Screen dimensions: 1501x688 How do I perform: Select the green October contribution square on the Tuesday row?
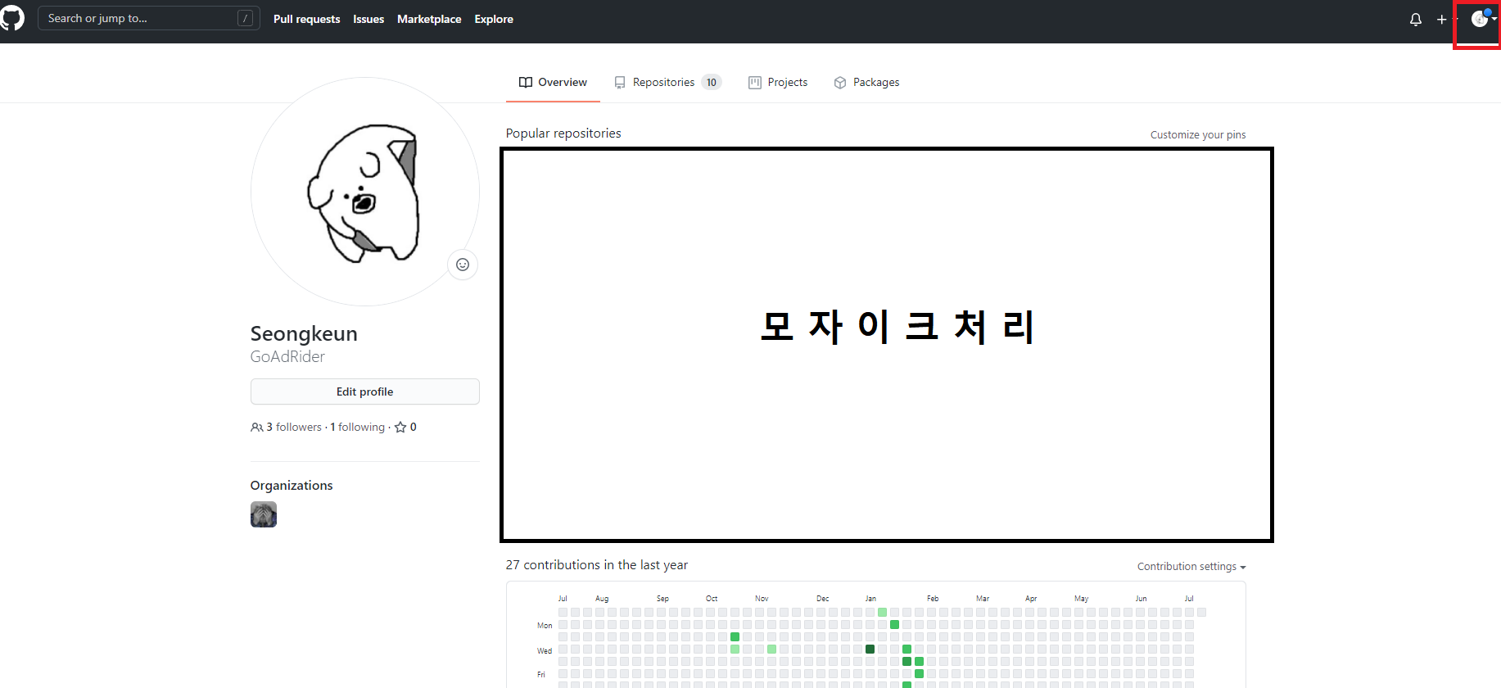(x=735, y=636)
